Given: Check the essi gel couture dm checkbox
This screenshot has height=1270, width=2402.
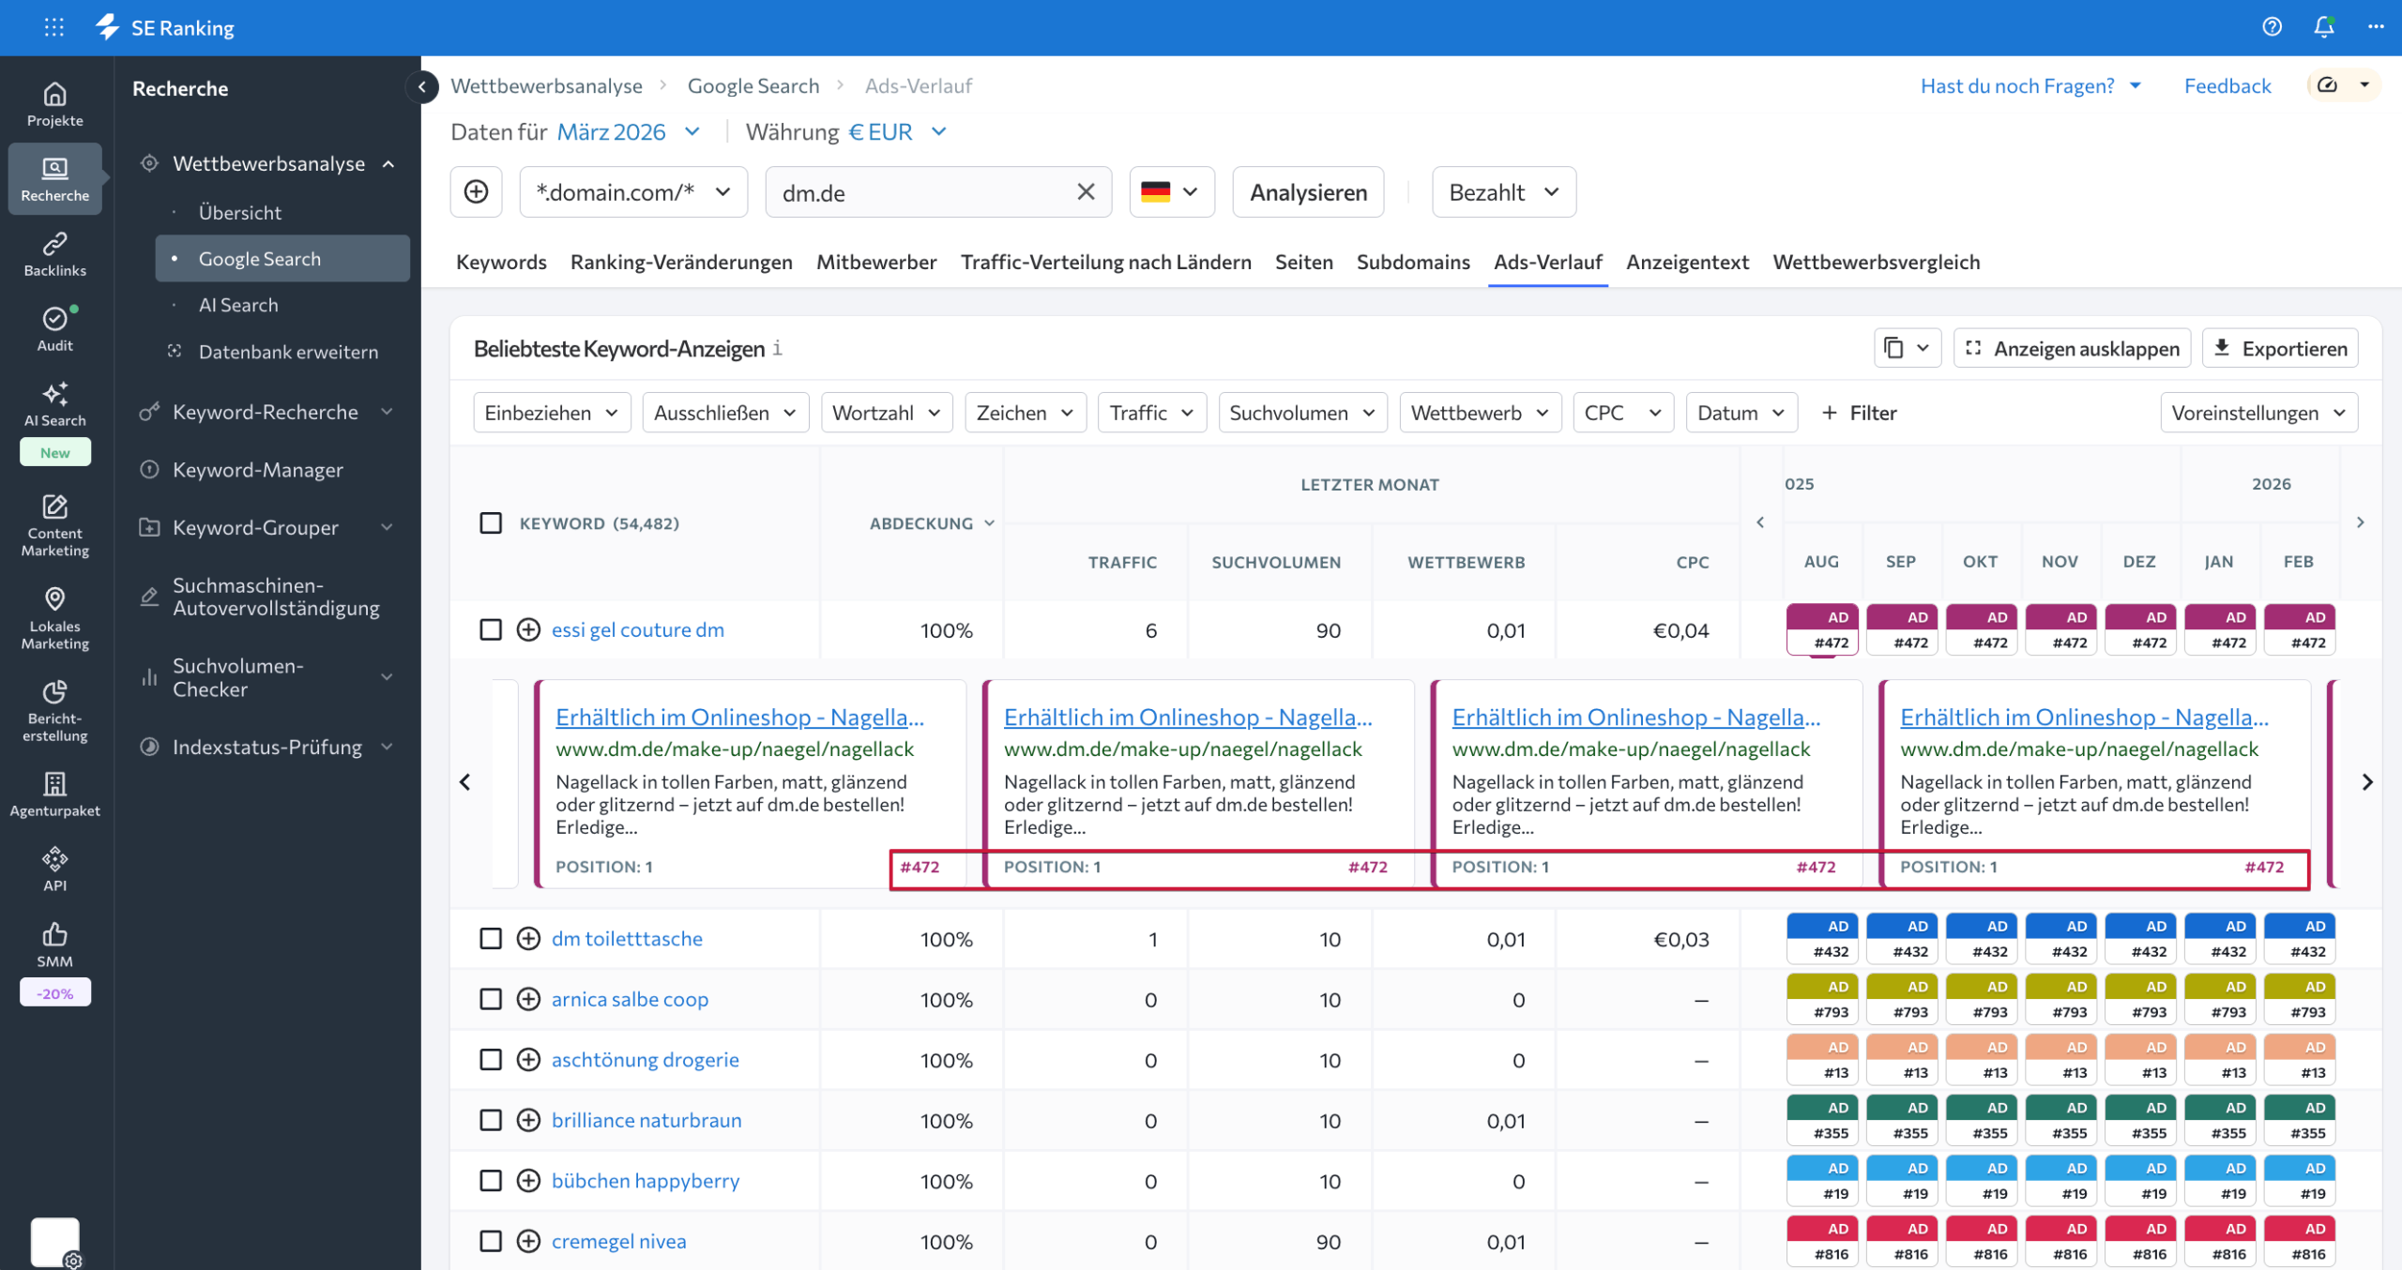Looking at the screenshot, I should 491,629.
